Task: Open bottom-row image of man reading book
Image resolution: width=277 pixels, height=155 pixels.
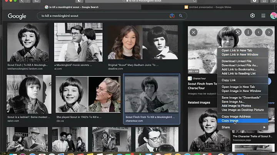Action: (27, 139)
